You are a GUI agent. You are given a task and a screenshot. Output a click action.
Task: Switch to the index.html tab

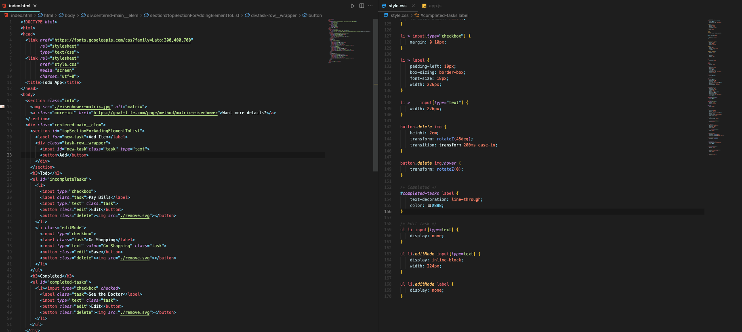pyautogui.click(x=19, y=6)
